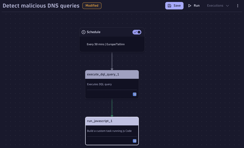
Task: Click the Save disk icon
Action: tap(169, 6)
